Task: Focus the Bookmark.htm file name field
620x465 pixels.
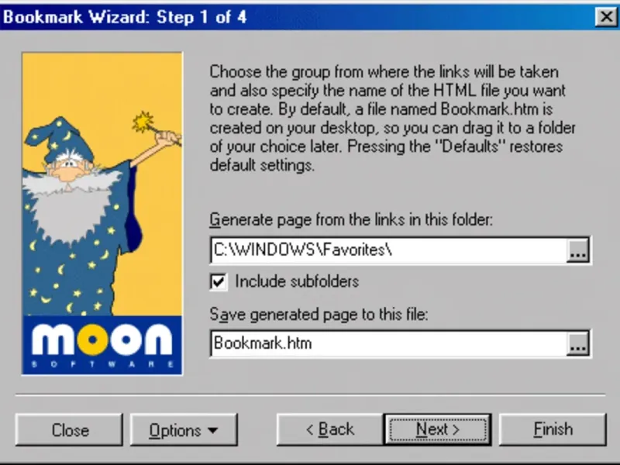Action: (x=389, y=343)
